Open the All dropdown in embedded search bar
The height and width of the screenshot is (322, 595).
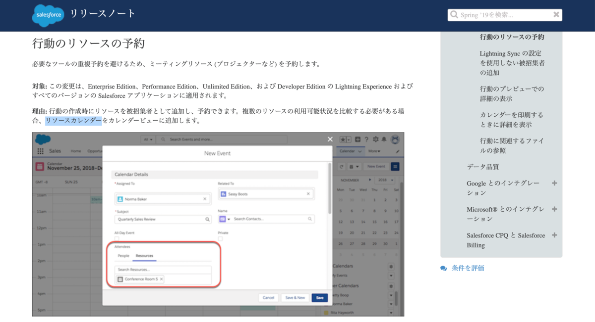coord(148,139)
